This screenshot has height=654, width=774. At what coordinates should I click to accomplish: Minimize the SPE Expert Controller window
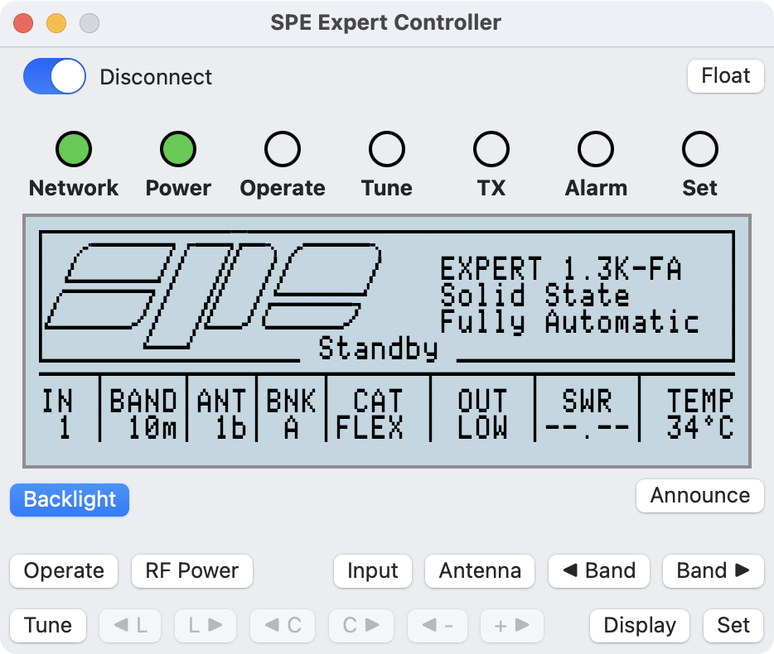(56, 23)
